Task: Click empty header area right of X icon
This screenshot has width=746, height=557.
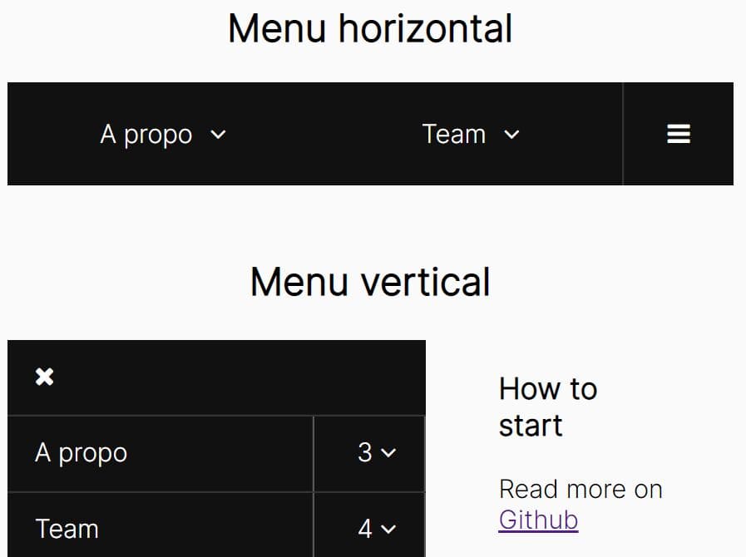Action: (238, 377)
